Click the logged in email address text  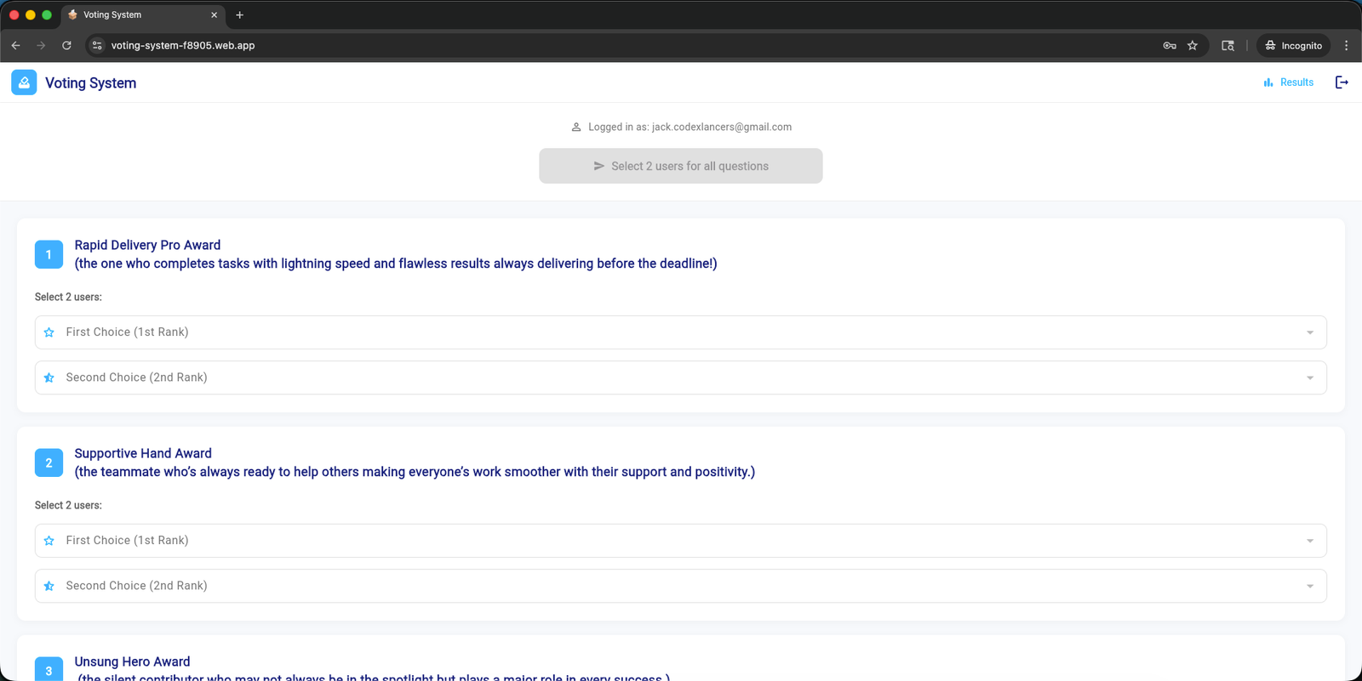pos(722,128)
